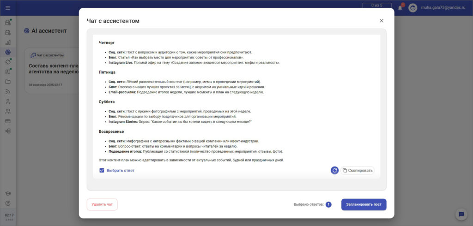The width and height of the screenshot is (473, 226).
Task: Open the second calendar icon in sidebar
Action: point(8,33)
